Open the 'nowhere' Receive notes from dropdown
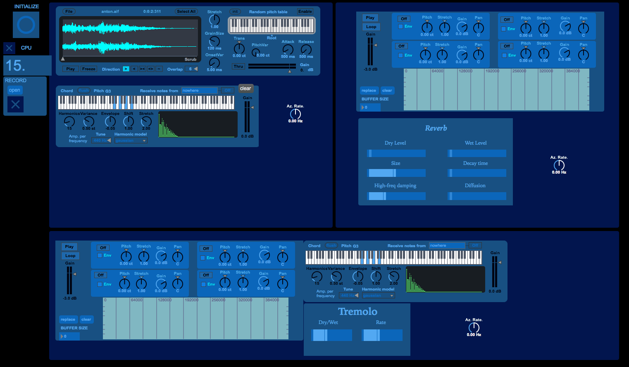 [x=200, y=90]
